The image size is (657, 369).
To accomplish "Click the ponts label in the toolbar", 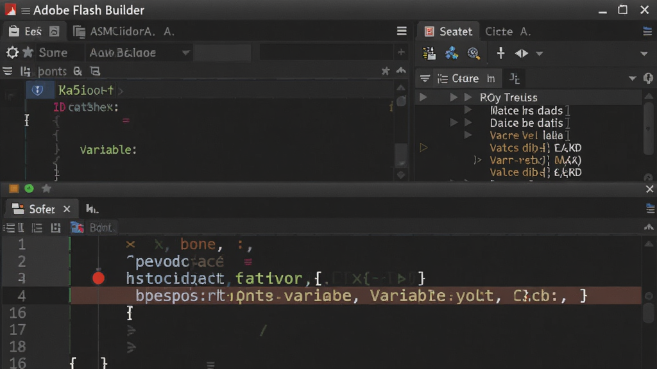I will [52, 72].
